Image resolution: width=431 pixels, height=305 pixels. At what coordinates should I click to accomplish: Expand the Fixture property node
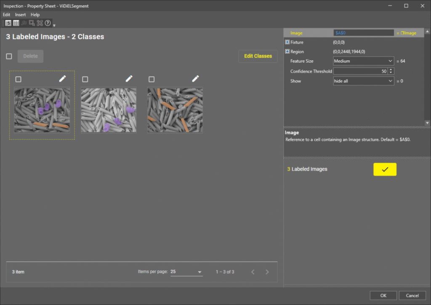pos(287,42)
